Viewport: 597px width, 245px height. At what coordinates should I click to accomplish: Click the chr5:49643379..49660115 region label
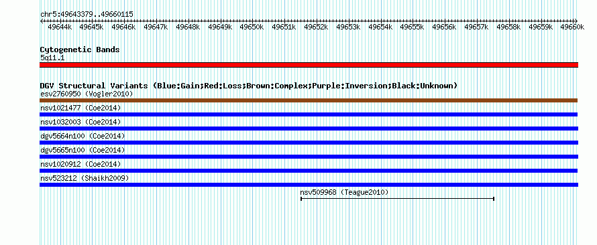(87, 14)
